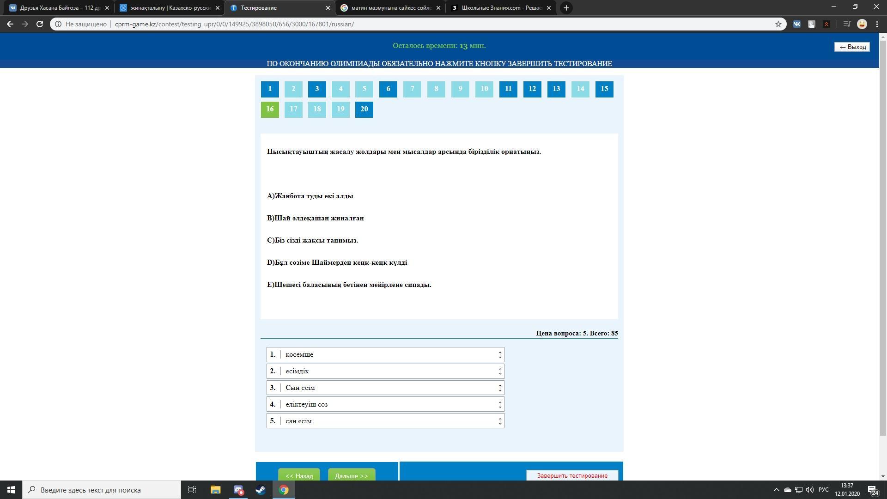This screenshot has height=499, width=887.
Task: Open Windows Task View icon
Action: 192,490
